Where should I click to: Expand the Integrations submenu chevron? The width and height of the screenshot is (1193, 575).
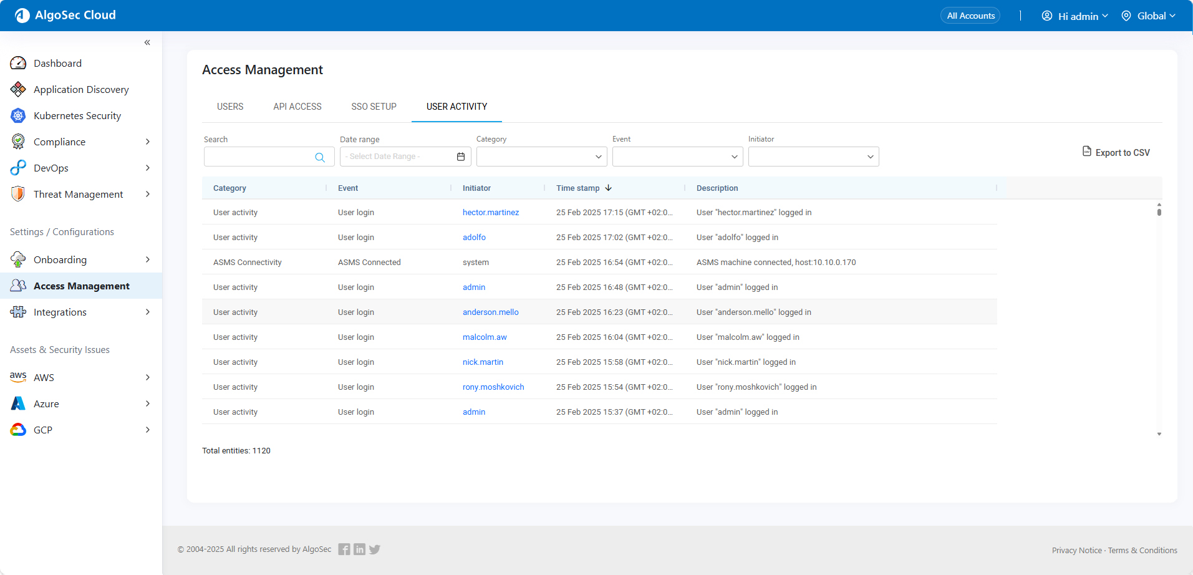tap(148, 312)
